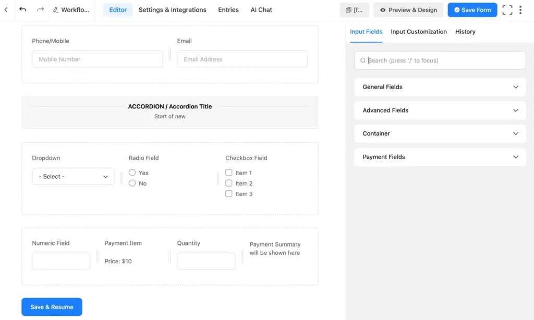Click the Payment Item label
Screen dimensions: 534x320
pyautogui.click(x=123, y=243)
